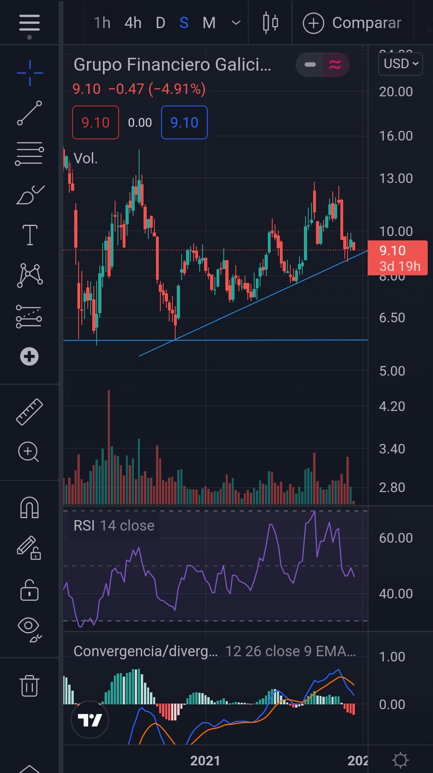This screenshot has width=433, height=773.
Task: Open the hamburger main menu
Action: (29, 23)
